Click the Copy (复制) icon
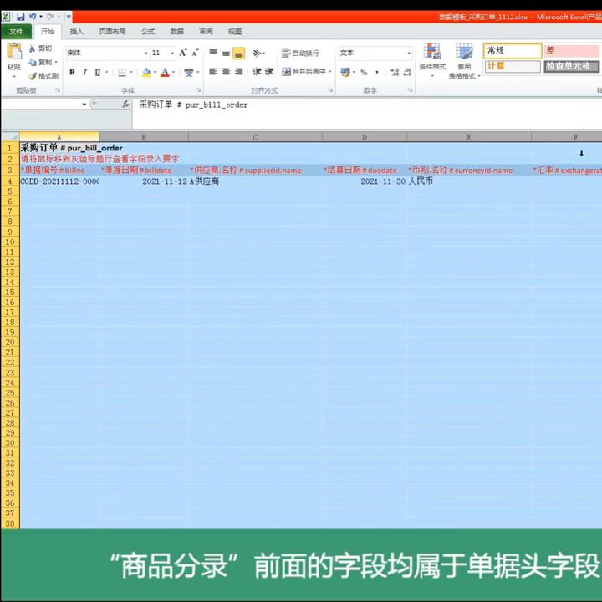The height and width of the screenshot is (602, 602). (x=33, y=62)
